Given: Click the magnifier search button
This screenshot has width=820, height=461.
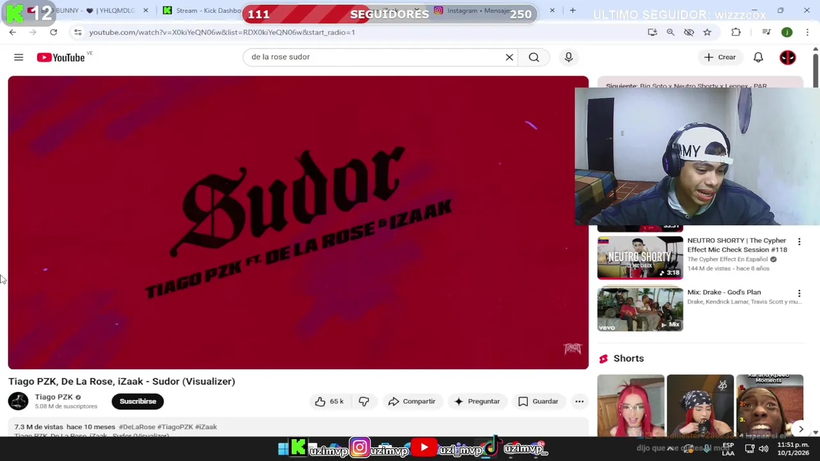Looking at the screenshot, I should (x=534, y=57).
